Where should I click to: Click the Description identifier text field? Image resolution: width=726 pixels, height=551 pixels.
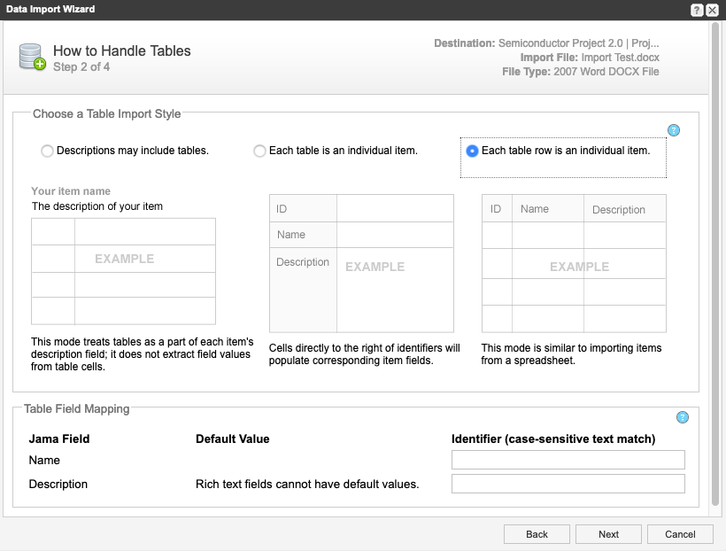[568, 484]
